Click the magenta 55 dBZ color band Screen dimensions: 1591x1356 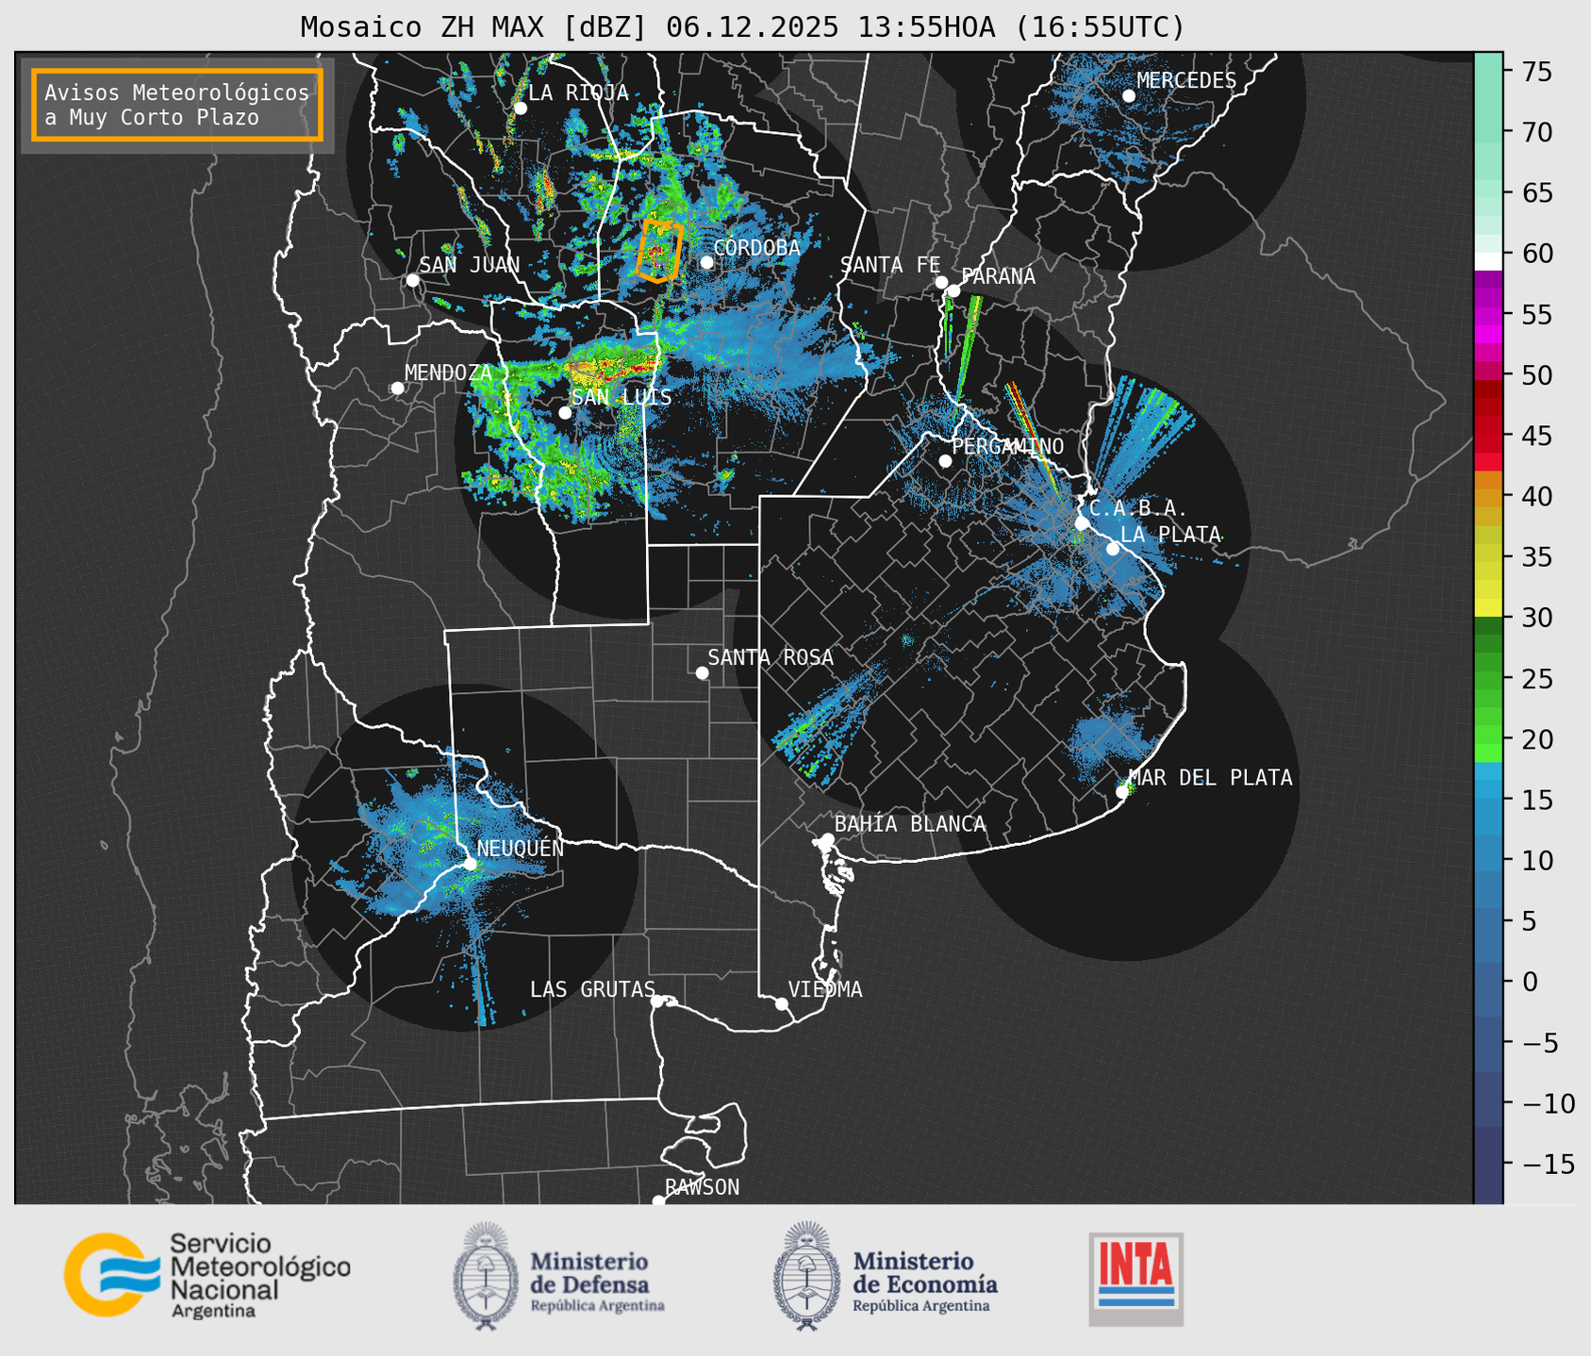click(1488, 314)
